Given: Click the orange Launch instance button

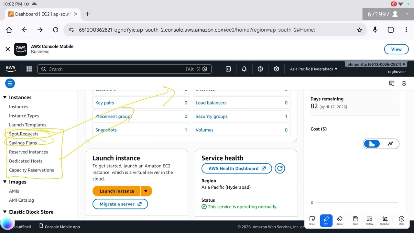Looking at the screenshot, I should [x=116, y=191].
